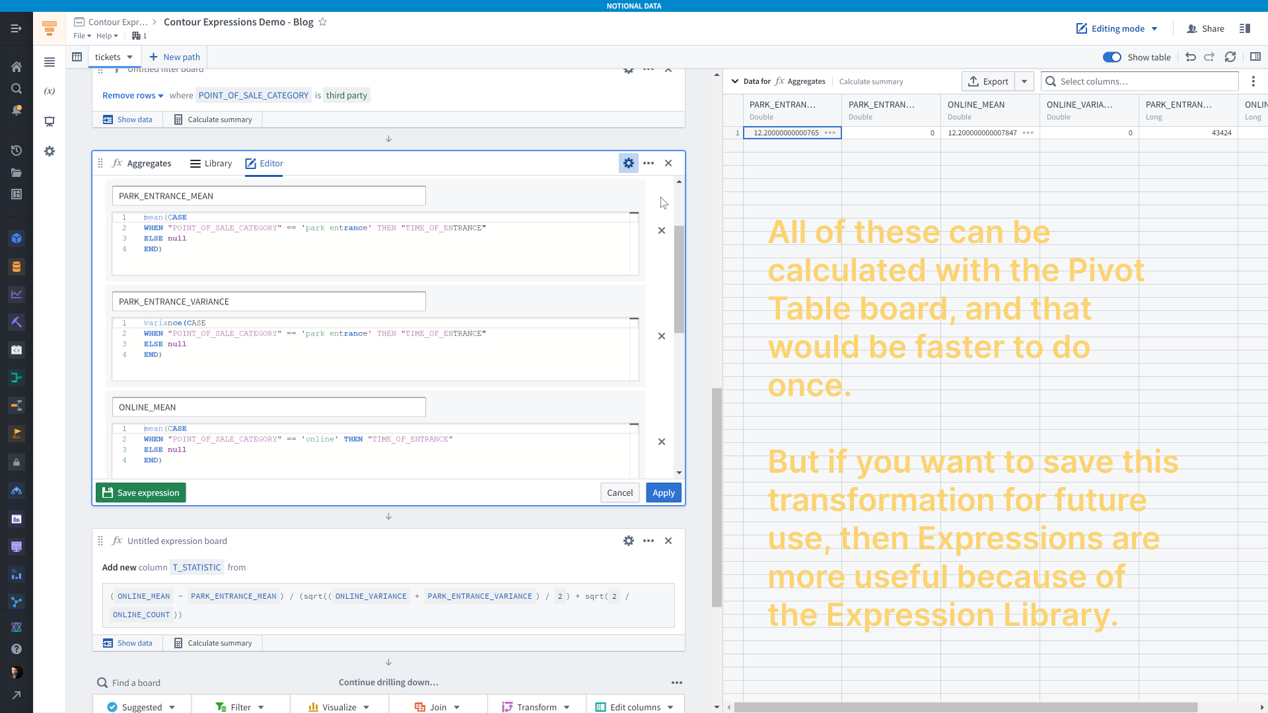Open the path outline list icon
1268x713 pixels.
point(50,62)
